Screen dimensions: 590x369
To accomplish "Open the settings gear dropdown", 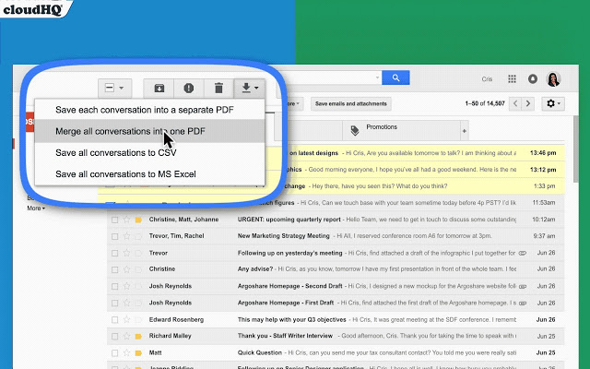I will (553, 103).
